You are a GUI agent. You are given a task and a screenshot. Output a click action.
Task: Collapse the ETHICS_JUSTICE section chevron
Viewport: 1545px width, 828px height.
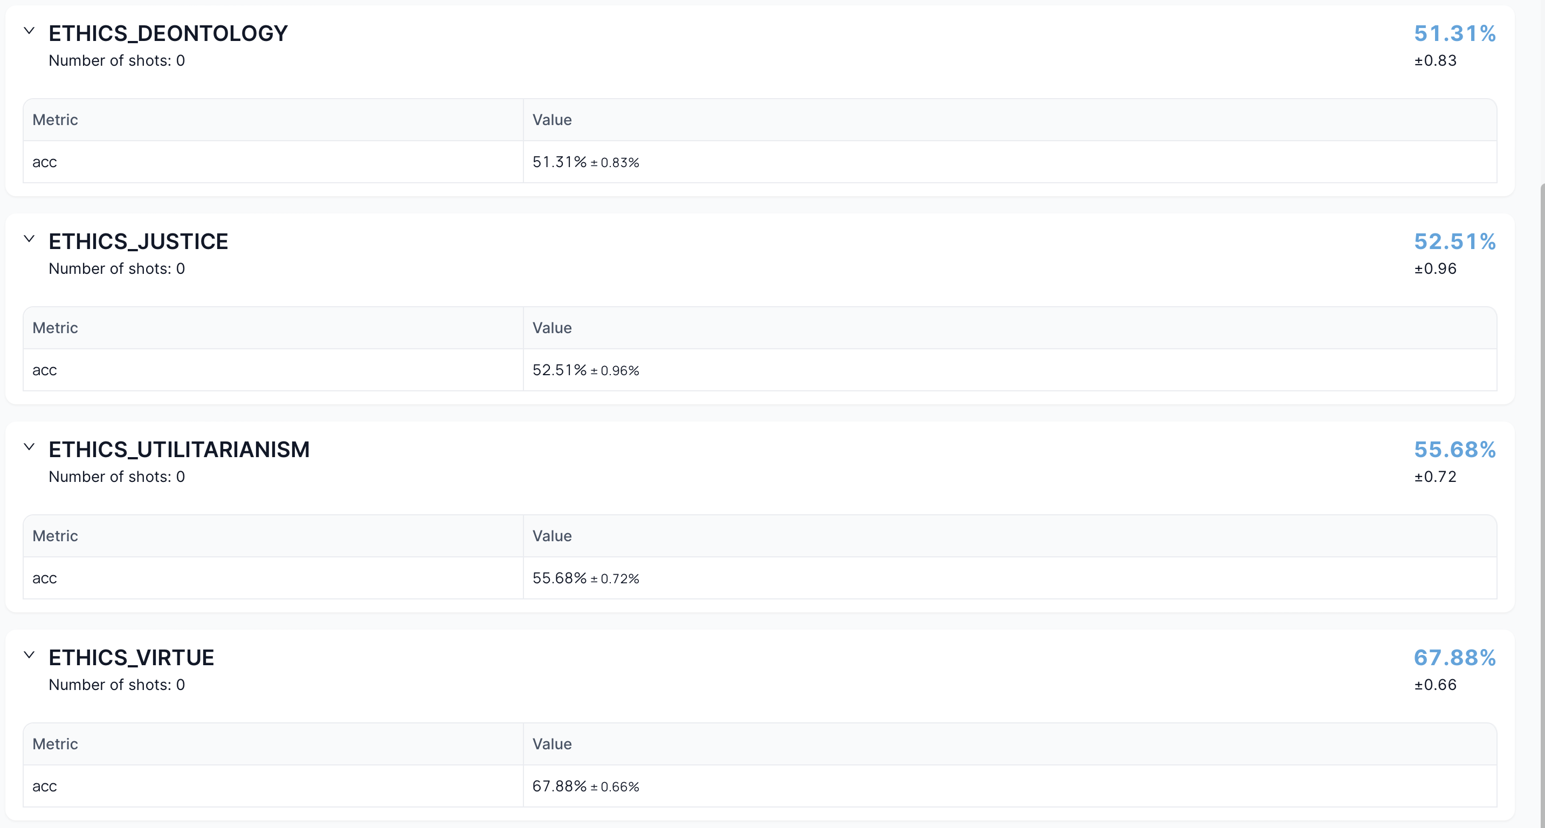[x=29, y=239]
